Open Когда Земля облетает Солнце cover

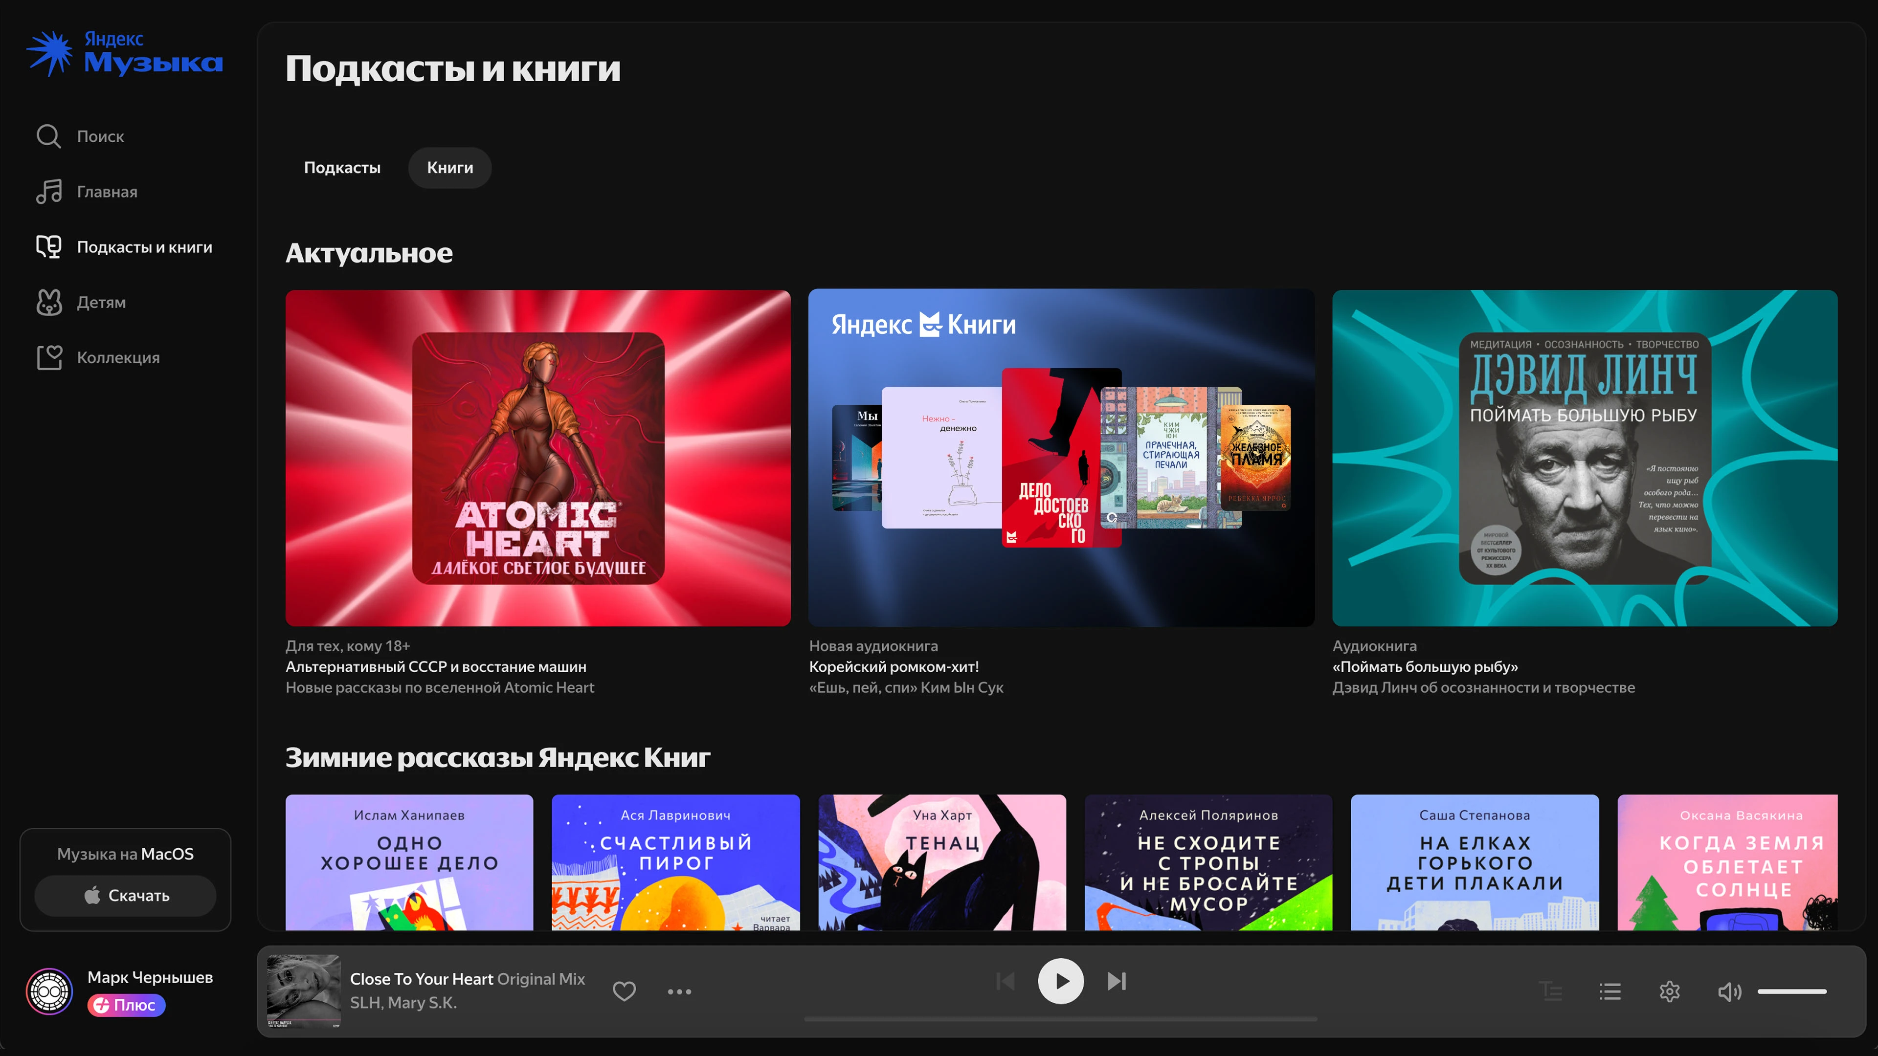(x=1728, y=862)
